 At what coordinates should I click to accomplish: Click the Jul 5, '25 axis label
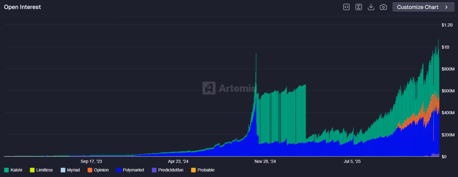tap(352, 161)
